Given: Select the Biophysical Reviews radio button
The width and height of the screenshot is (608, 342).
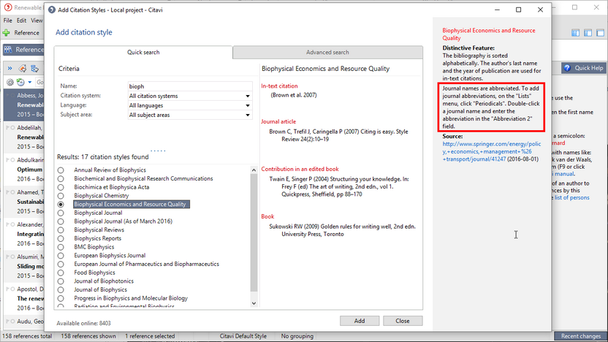Looking at the screenshot, I should tap(61, 230).
